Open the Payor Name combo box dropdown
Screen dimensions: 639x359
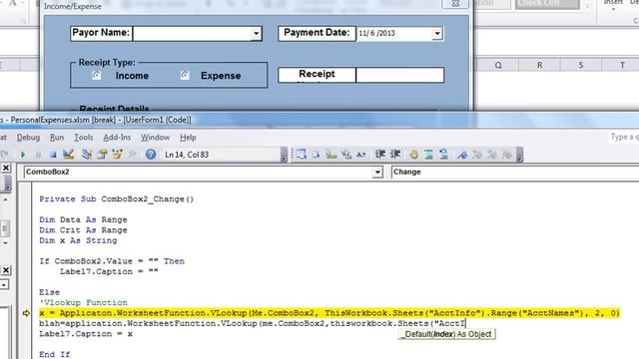(256, 33)
